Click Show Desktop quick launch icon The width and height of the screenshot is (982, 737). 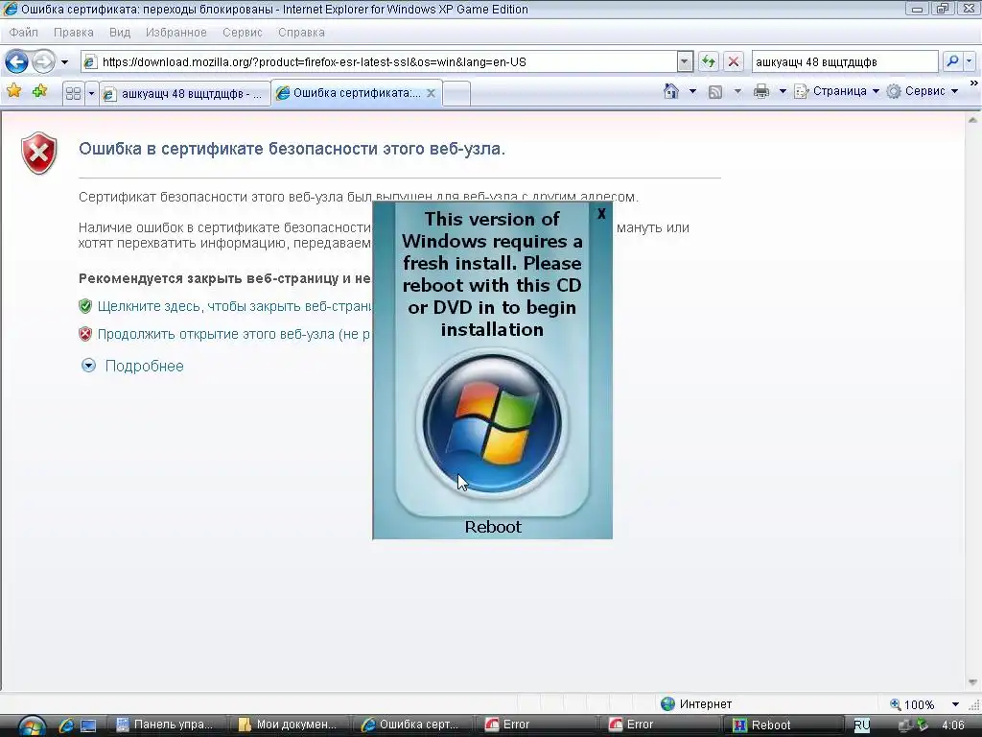[x=88, y=725]
